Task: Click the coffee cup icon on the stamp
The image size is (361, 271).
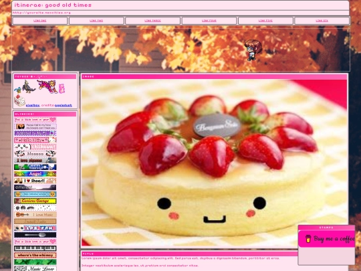Action: [308, 239]
